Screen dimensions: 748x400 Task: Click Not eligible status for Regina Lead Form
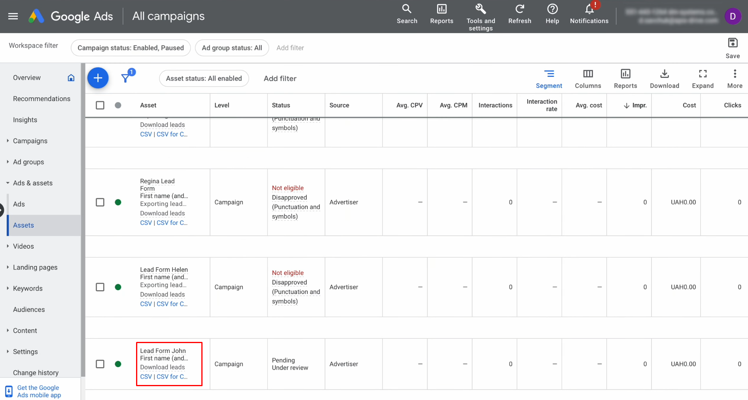point(288,188)
